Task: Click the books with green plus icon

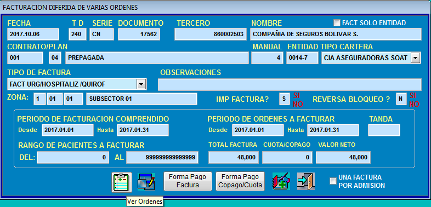Action: 281,181
